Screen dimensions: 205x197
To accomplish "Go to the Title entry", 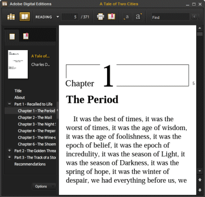I will (18, 91).
